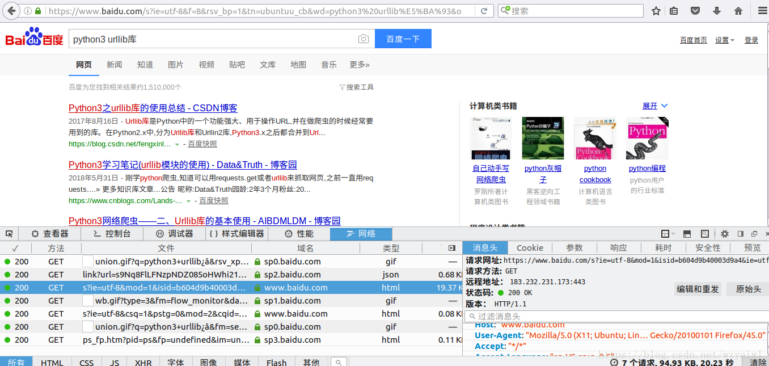Image resolution: width=769 pixels, height=366 pixels.
Task: Switch to 性能 devtools tab
Action: point(299,234)
